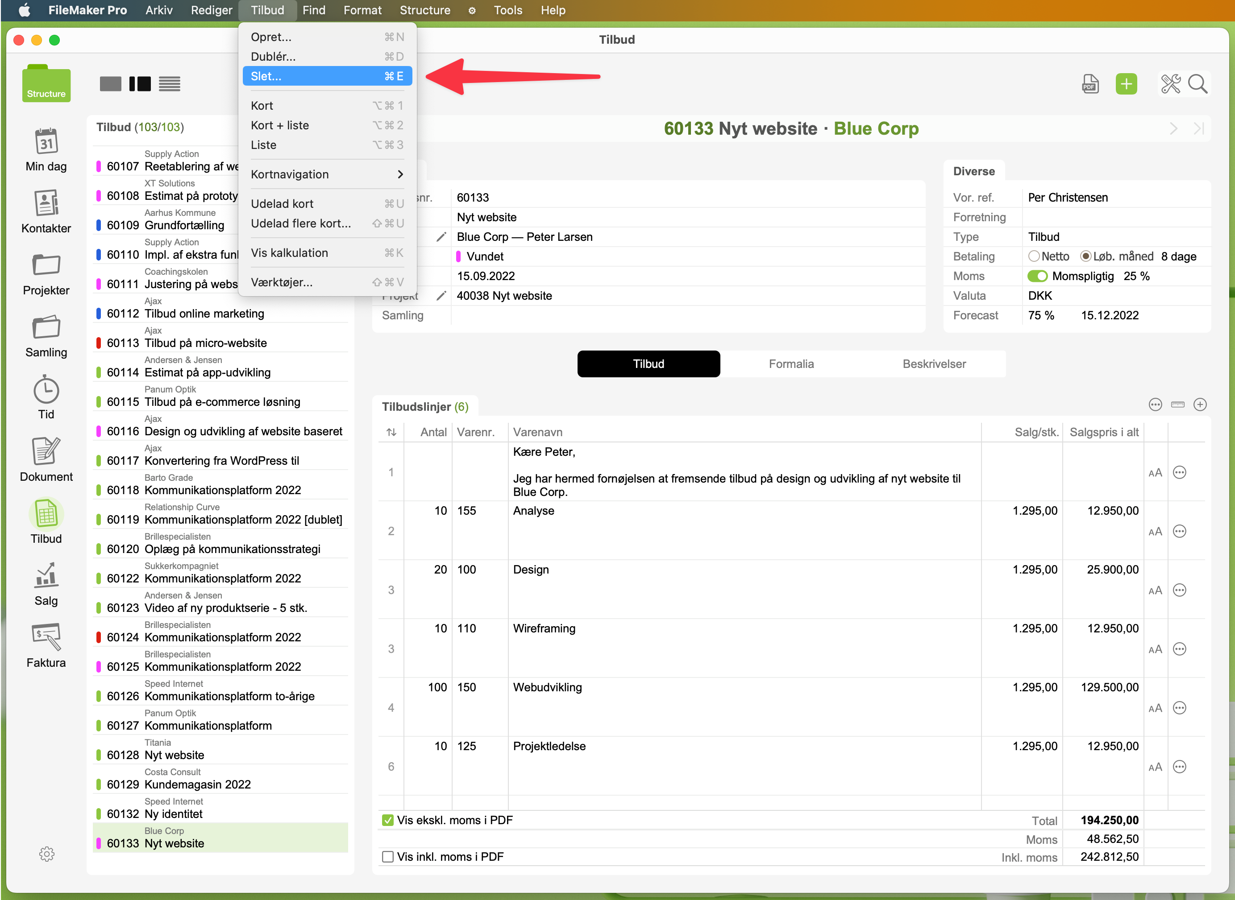Click the PDF export icon

pos(1089,84)
